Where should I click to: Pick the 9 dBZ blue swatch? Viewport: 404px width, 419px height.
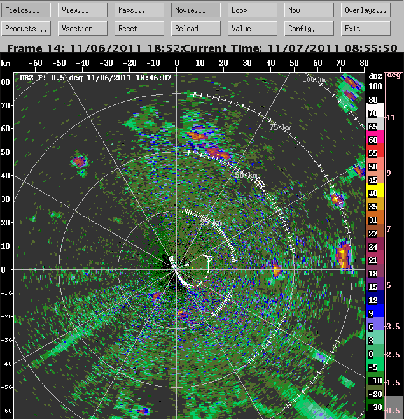click(375, 311)
